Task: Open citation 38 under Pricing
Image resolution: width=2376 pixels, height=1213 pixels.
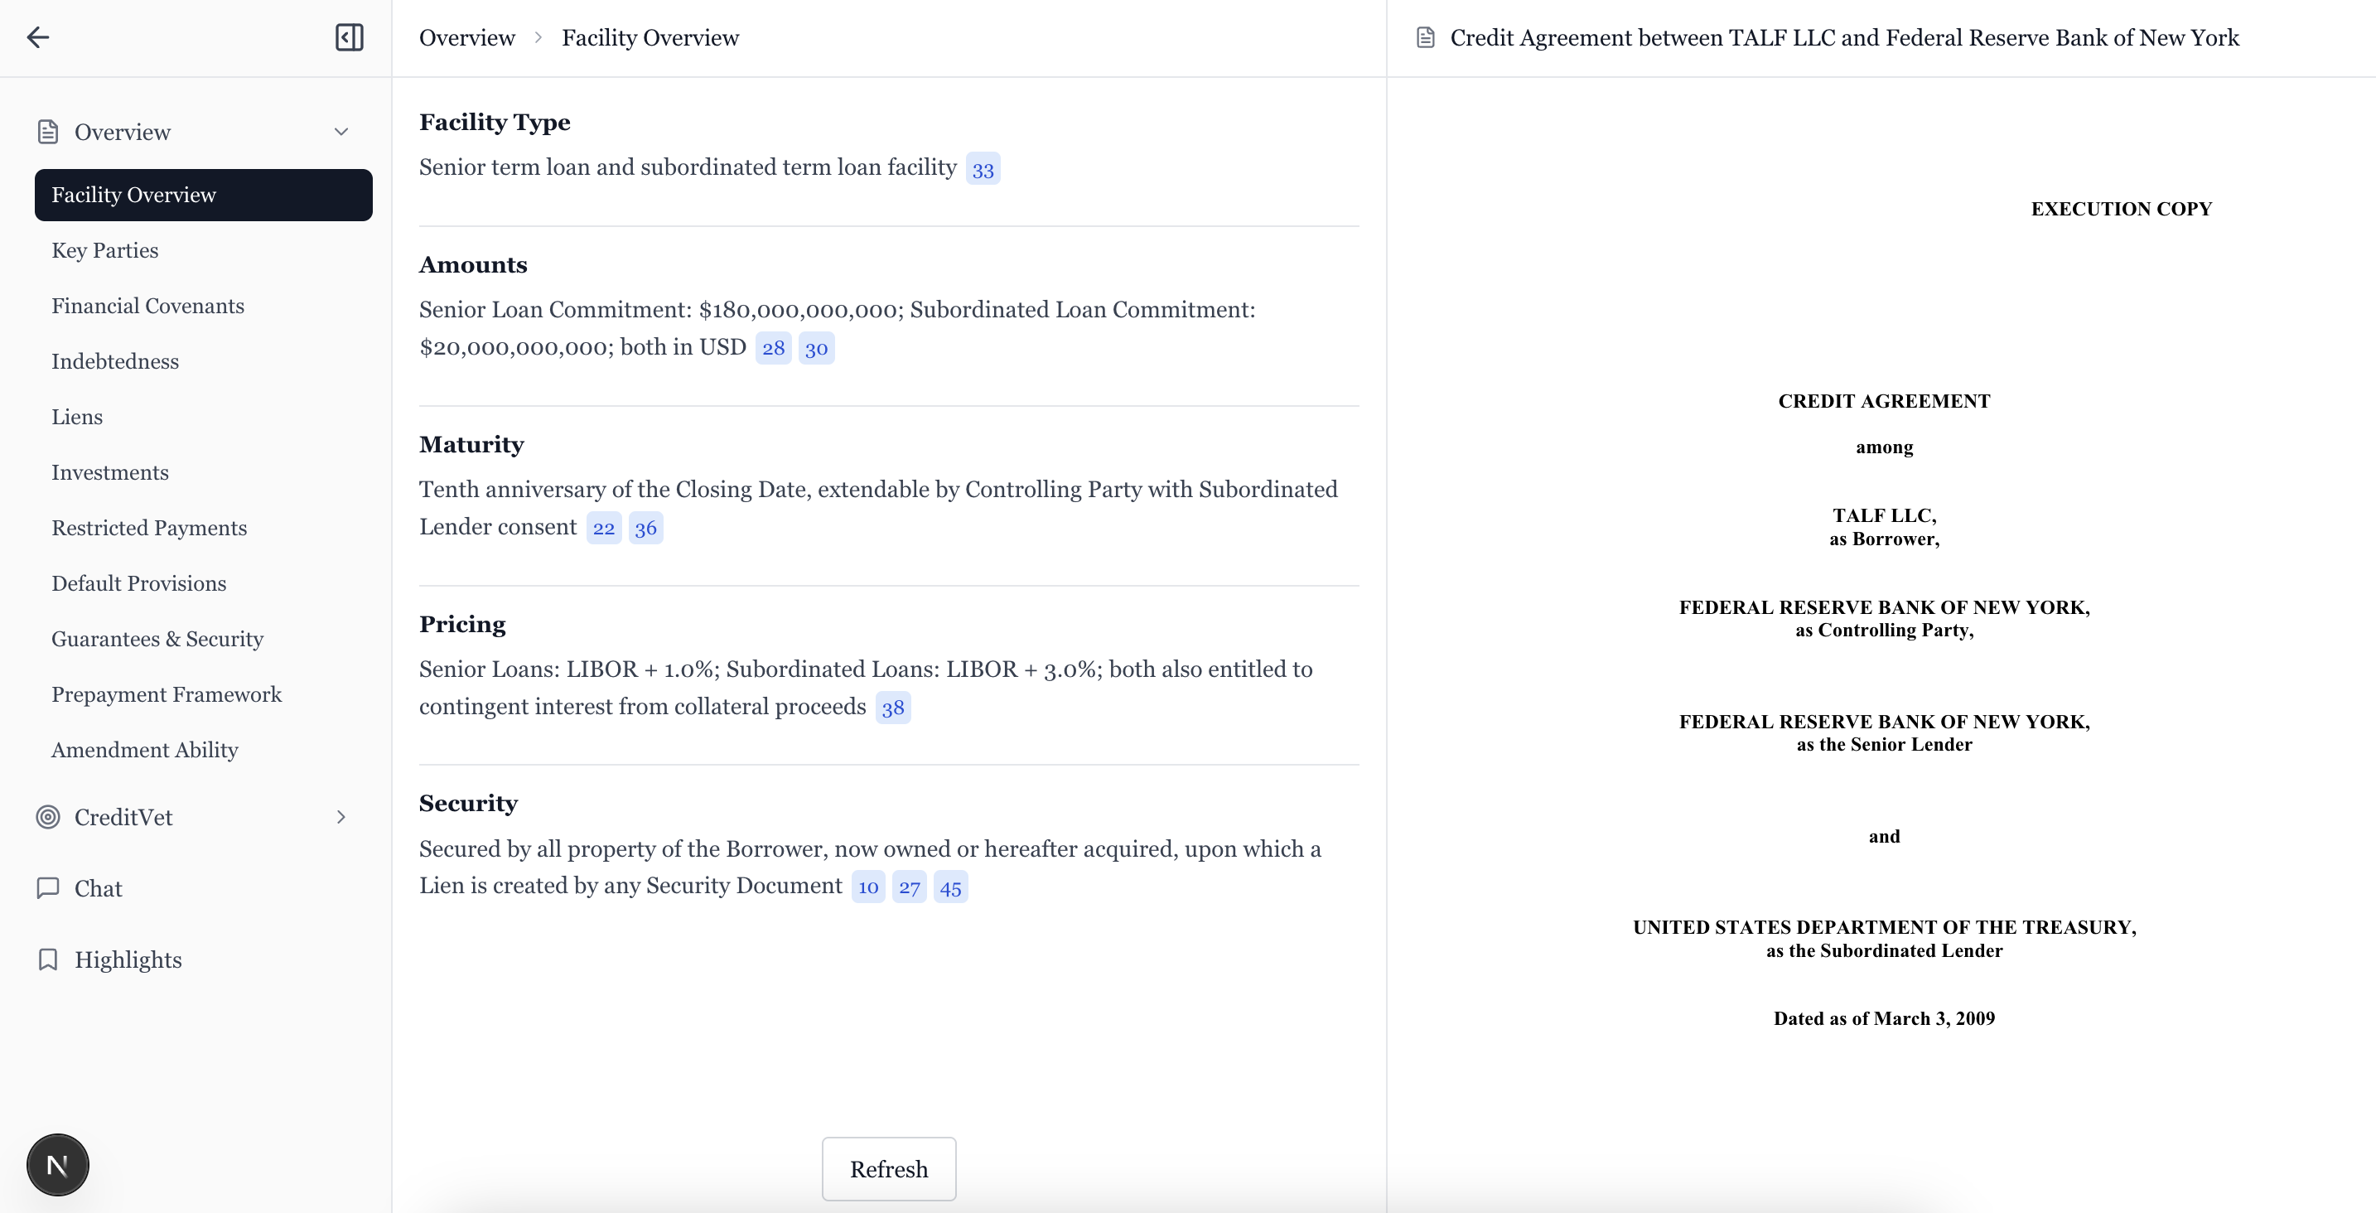Action: click(892, 708)
